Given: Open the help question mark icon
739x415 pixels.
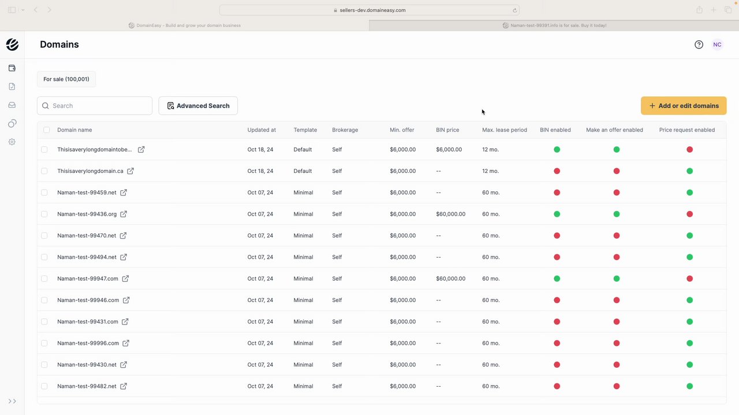Looking at the screenshot, I should [x=699, y=44].
